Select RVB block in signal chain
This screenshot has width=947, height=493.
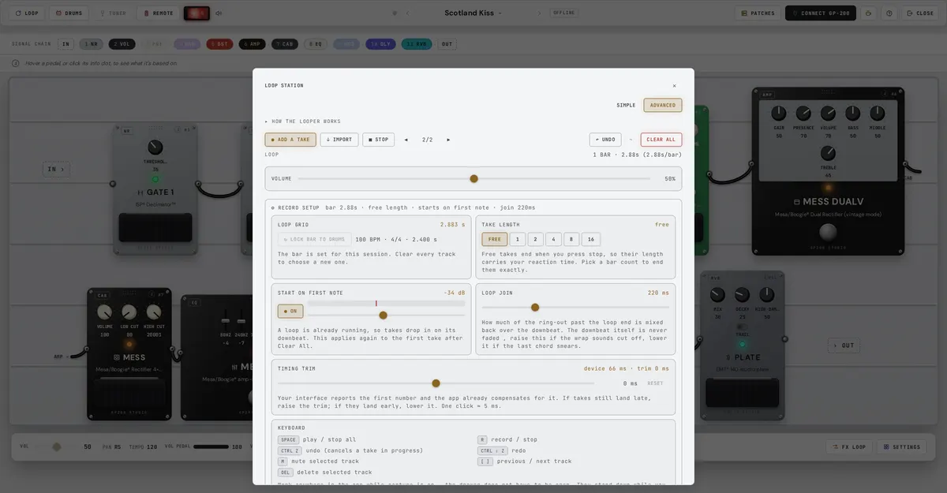tap(417, 44)
